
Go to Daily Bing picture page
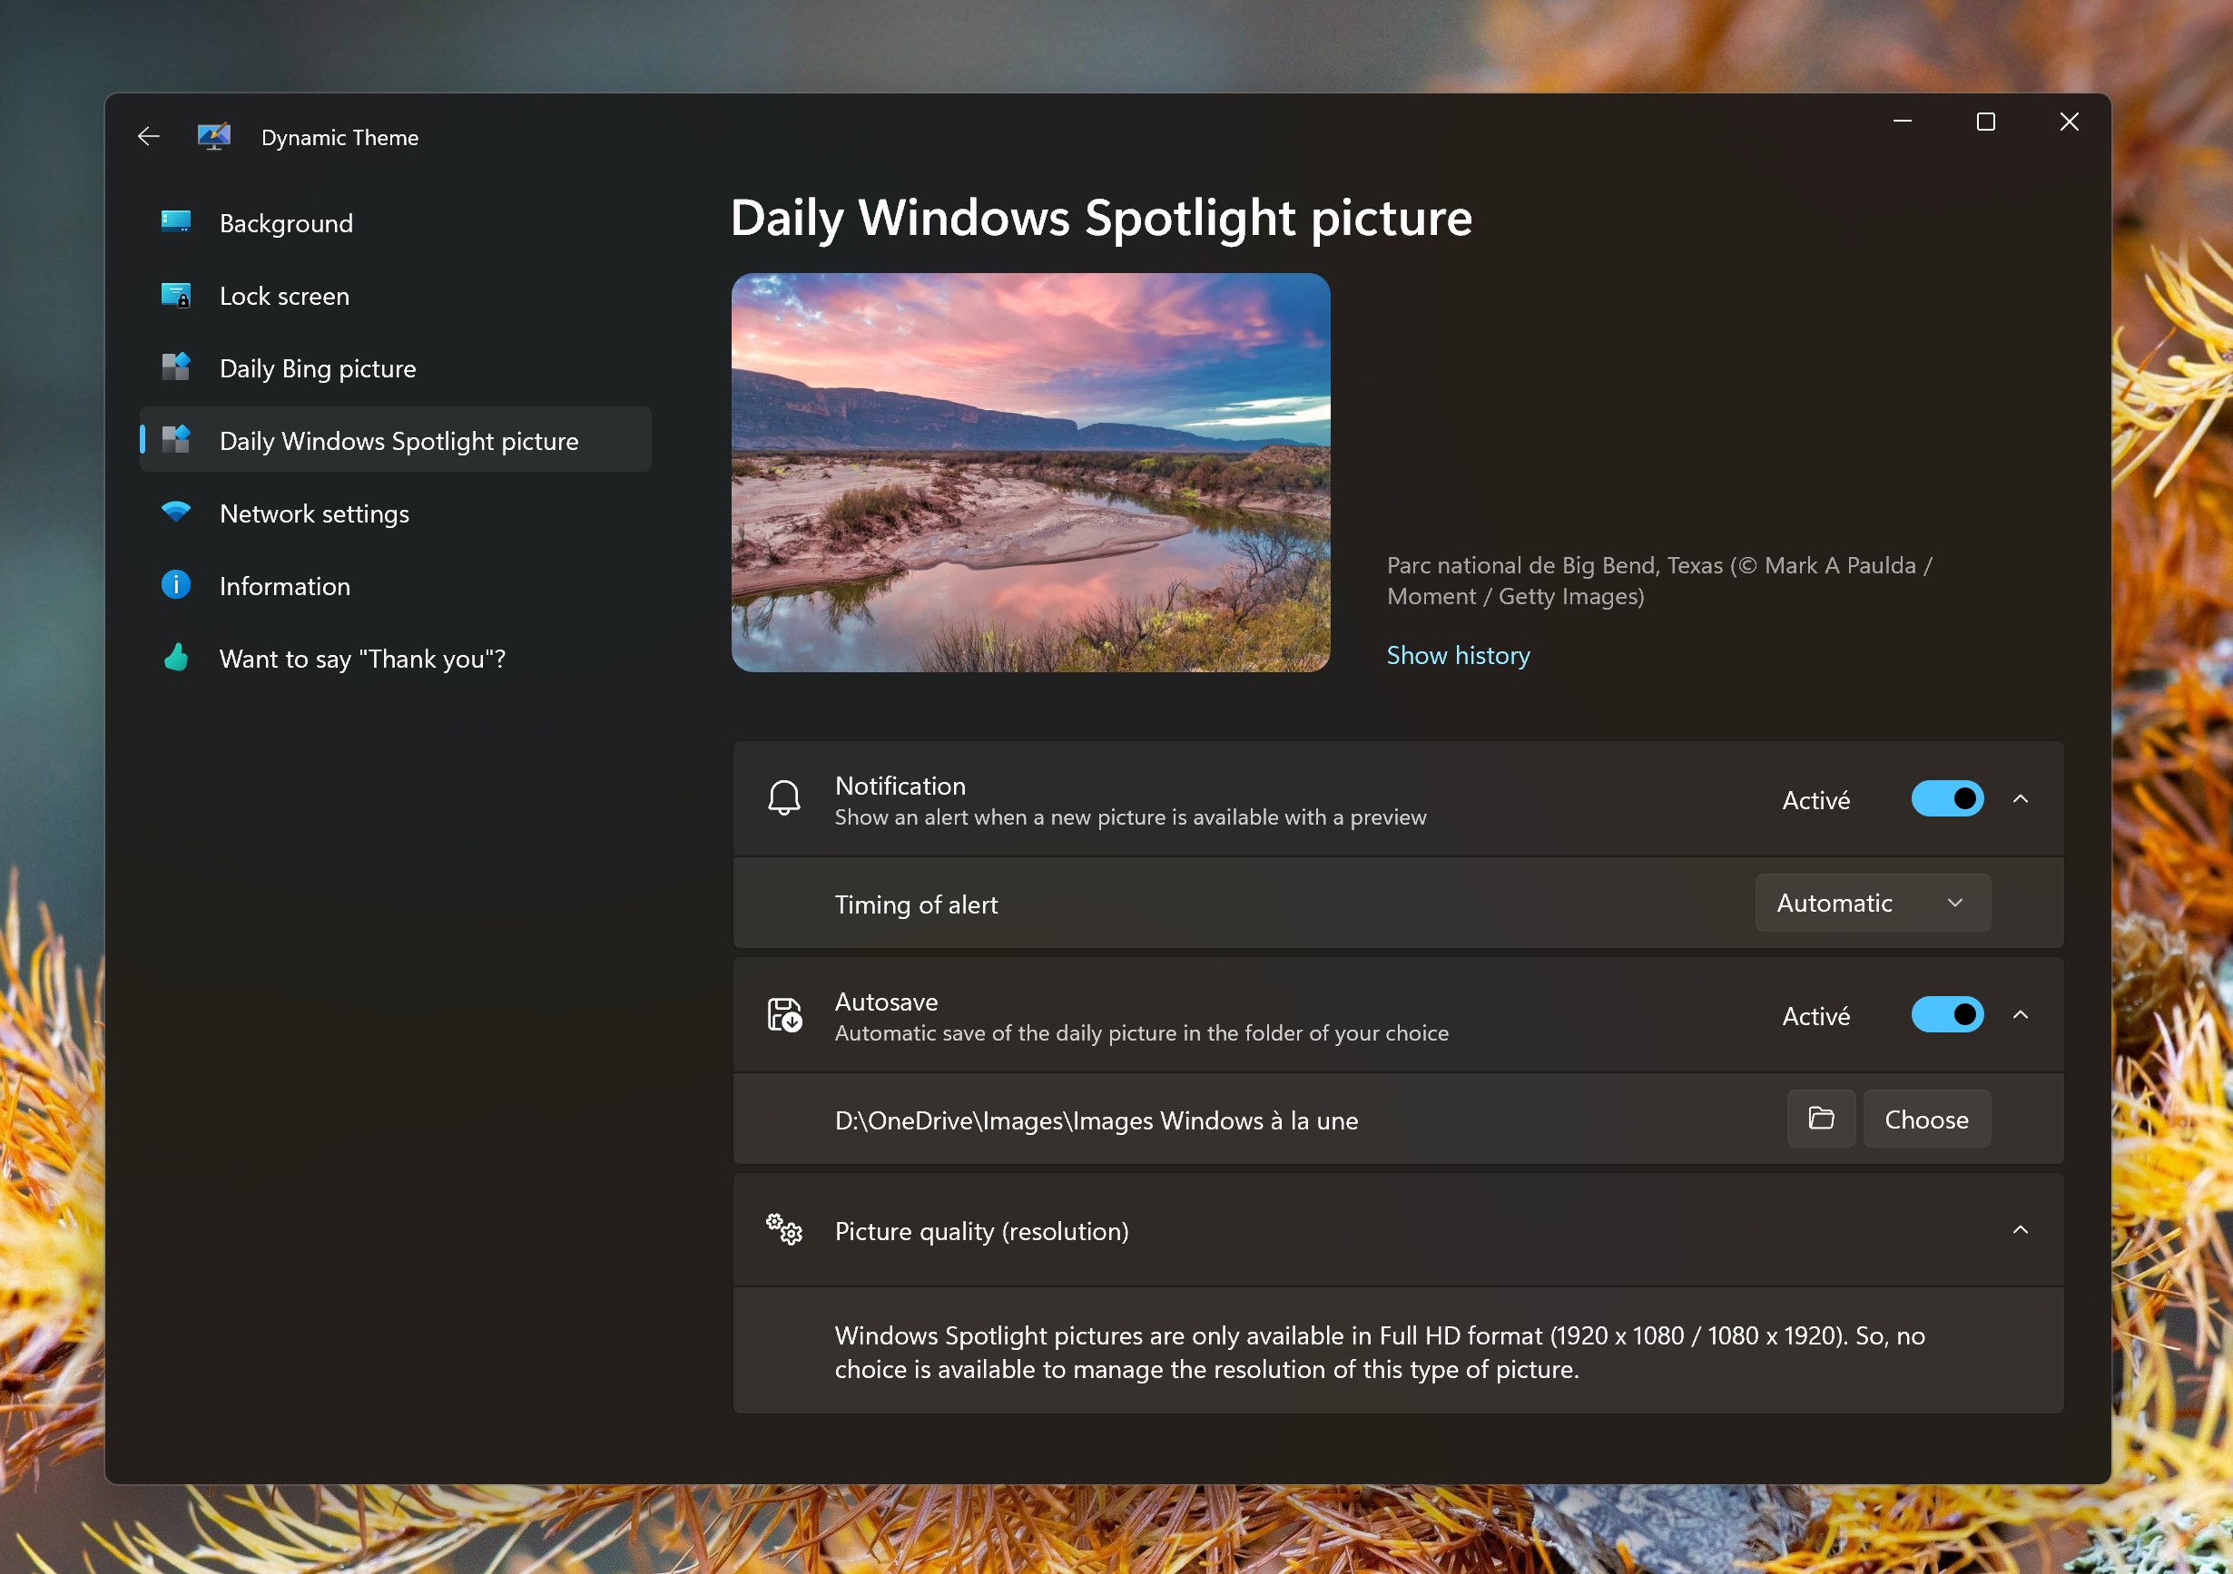317,368
